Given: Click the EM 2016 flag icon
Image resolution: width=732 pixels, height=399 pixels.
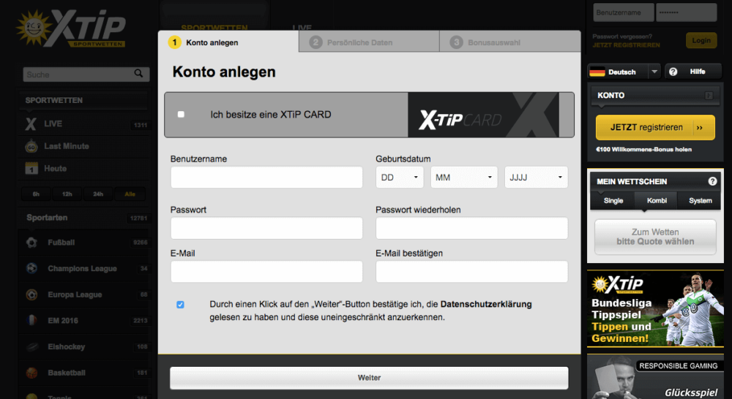Looking at the screenshot, I should pos(31,321).
